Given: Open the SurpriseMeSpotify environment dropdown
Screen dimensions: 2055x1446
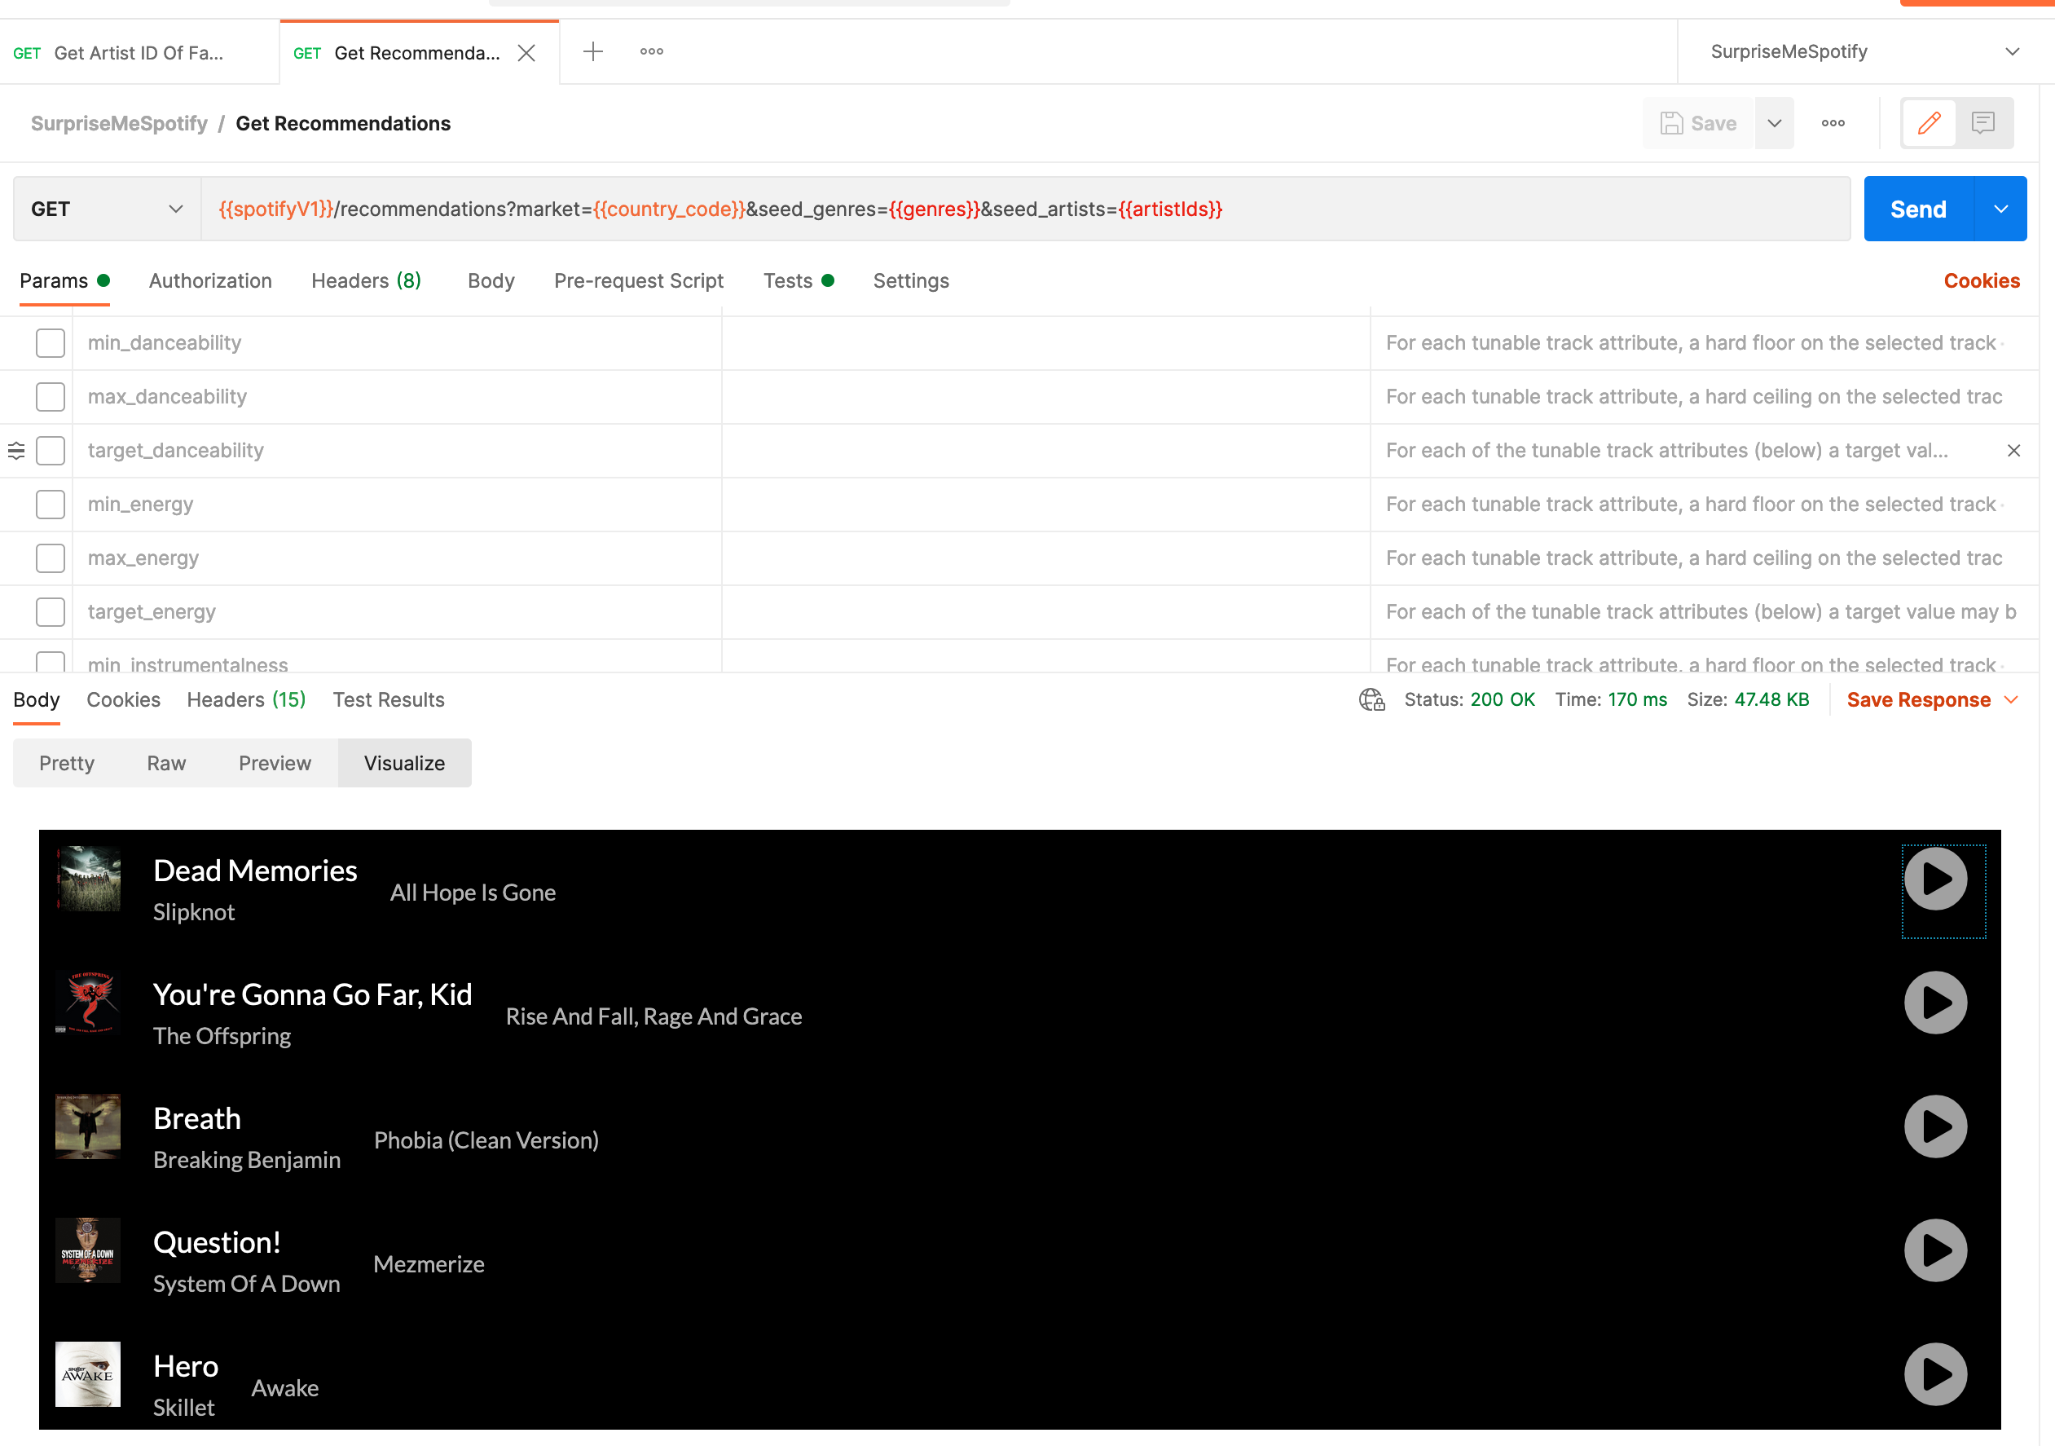Looking at the screenshot, I should (1864, 52).
